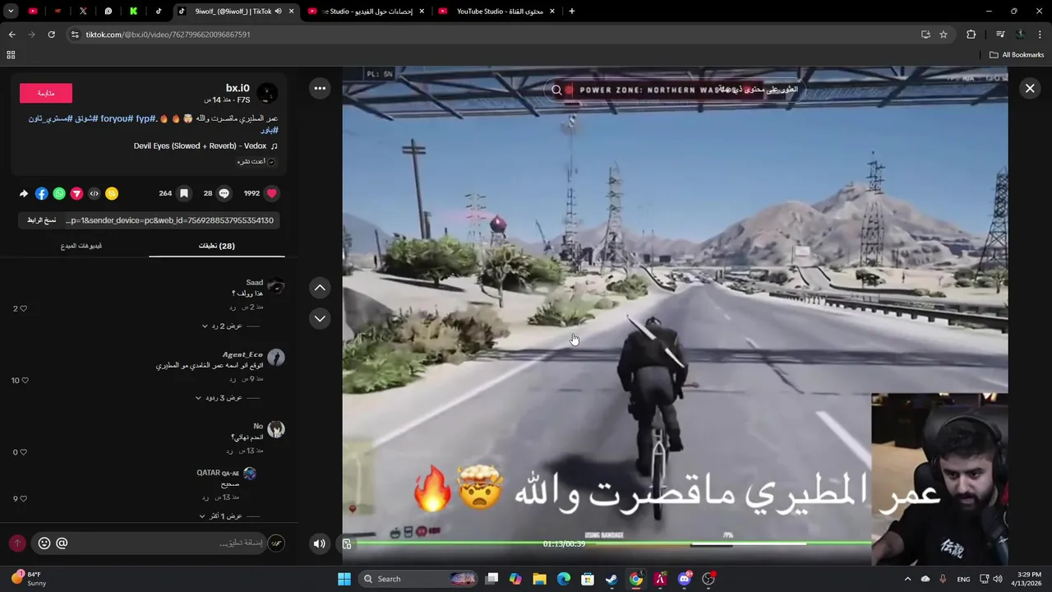1052x592 pixels.
Task: Mute the video volume speaker button
Action: [320, 543]
